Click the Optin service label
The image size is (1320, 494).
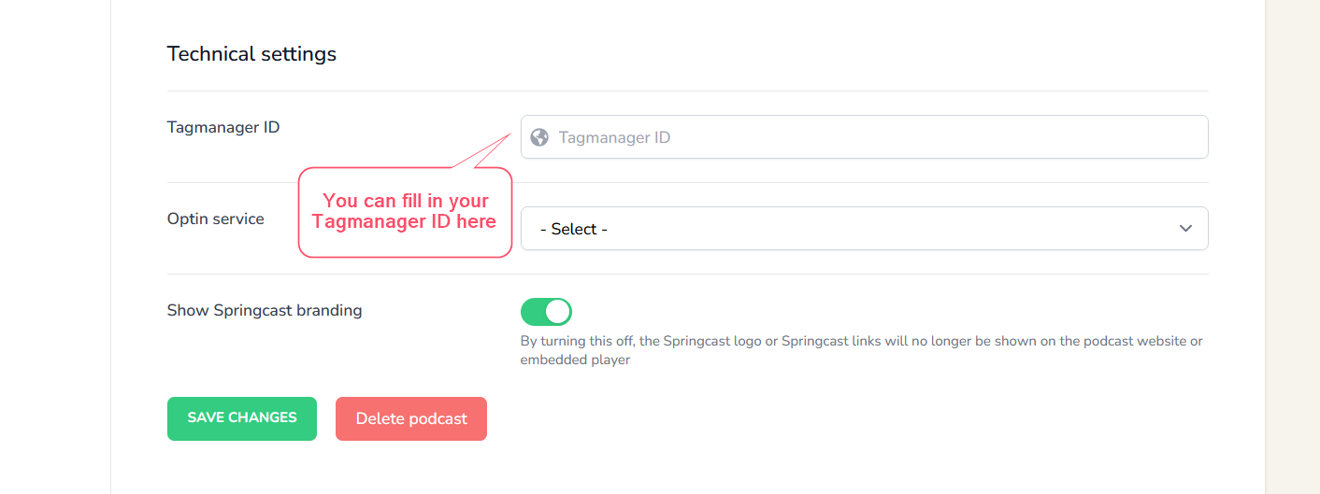pyautogui.click(x=216, y=219)
